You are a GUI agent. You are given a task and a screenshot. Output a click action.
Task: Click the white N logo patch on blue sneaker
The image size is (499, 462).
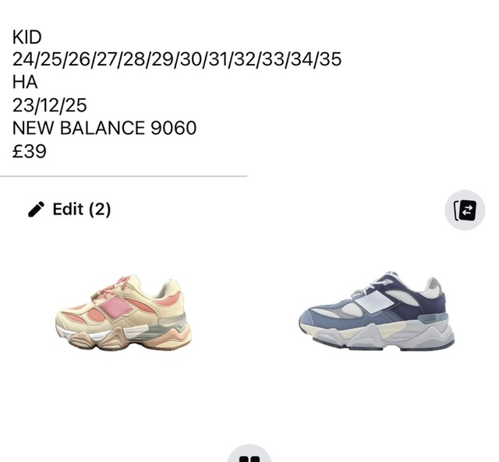click(x=374, y=301)
